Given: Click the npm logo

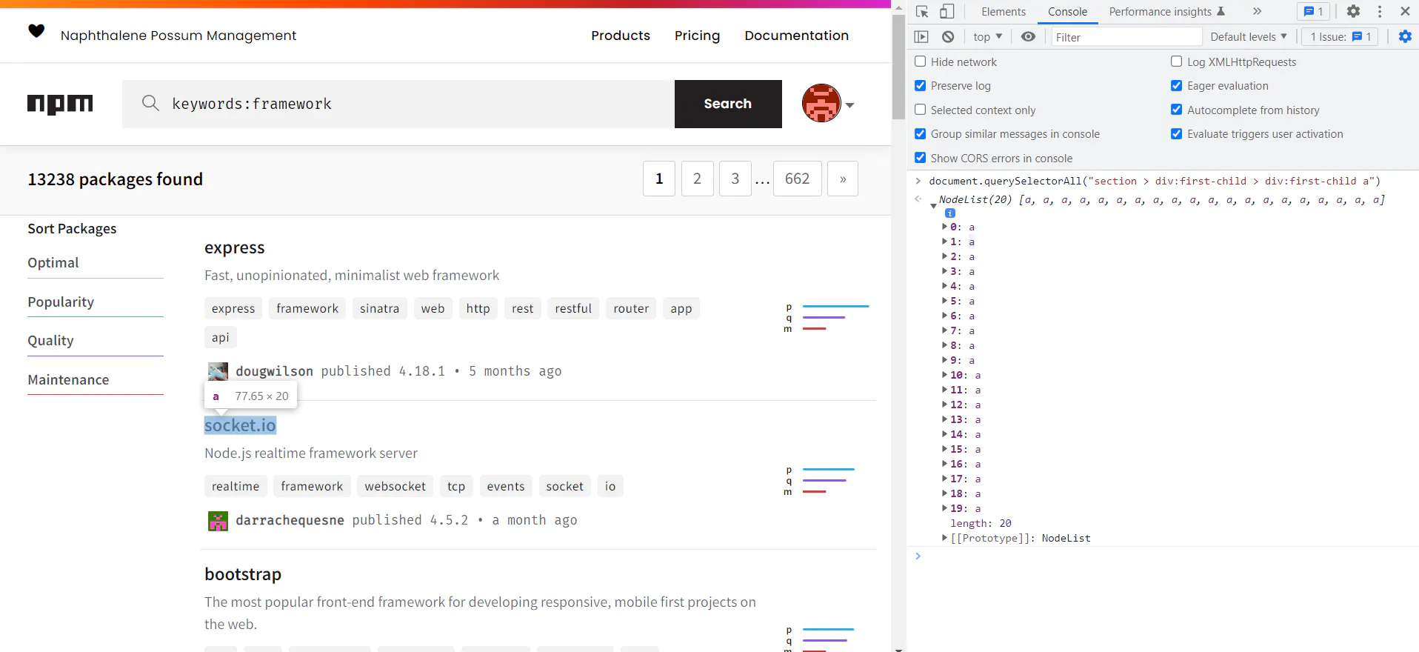Looking at the screenshot, I should coord(60,104).
